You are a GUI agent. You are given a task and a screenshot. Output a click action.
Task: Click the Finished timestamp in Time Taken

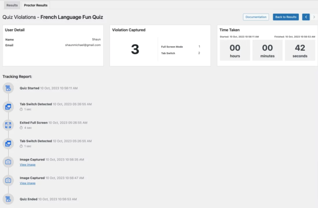[x=295, y=37]
